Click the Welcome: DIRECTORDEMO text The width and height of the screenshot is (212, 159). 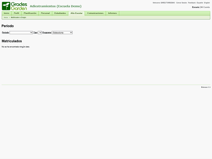pyautogui.click(x=164, y=3)
